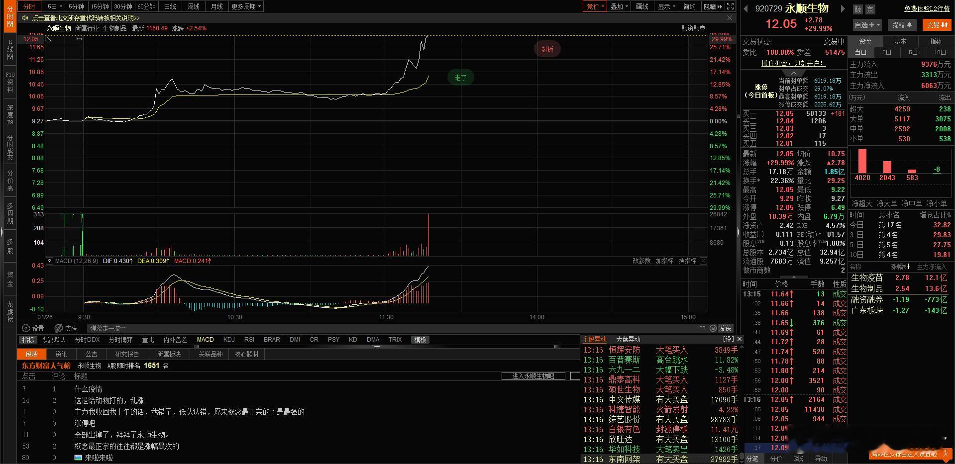Toggle the 模板 template button
The image size is (955, 464).
pos(420,340)
